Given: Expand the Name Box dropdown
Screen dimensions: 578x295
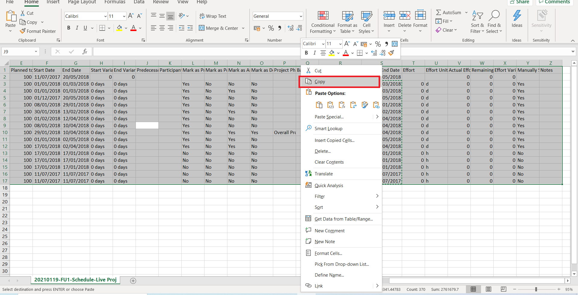Looking at the screenshot, I should (36, 52).
